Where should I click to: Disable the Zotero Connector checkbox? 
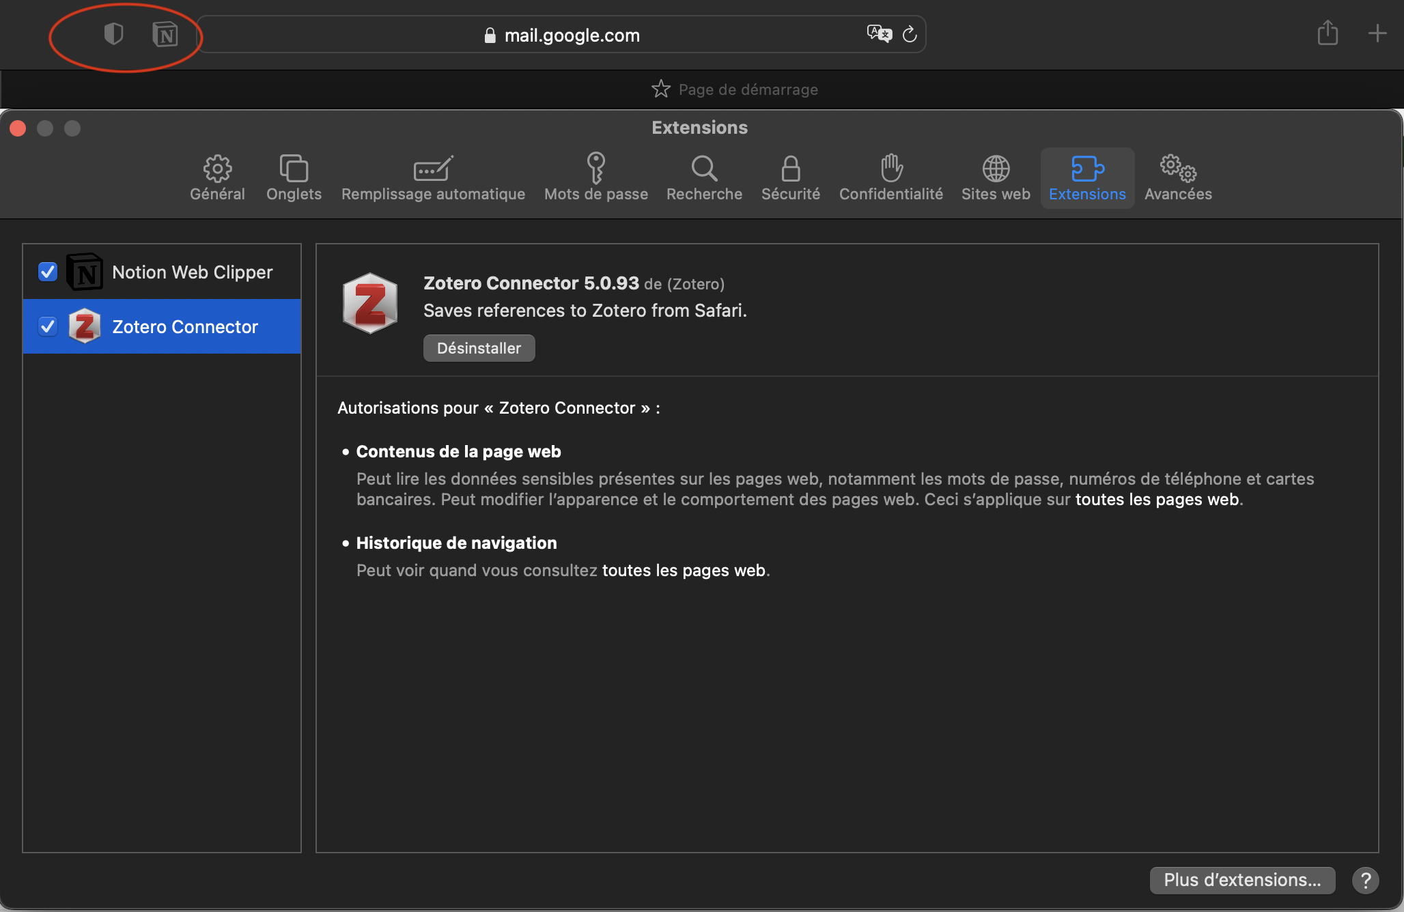click(x=48, y=326)
